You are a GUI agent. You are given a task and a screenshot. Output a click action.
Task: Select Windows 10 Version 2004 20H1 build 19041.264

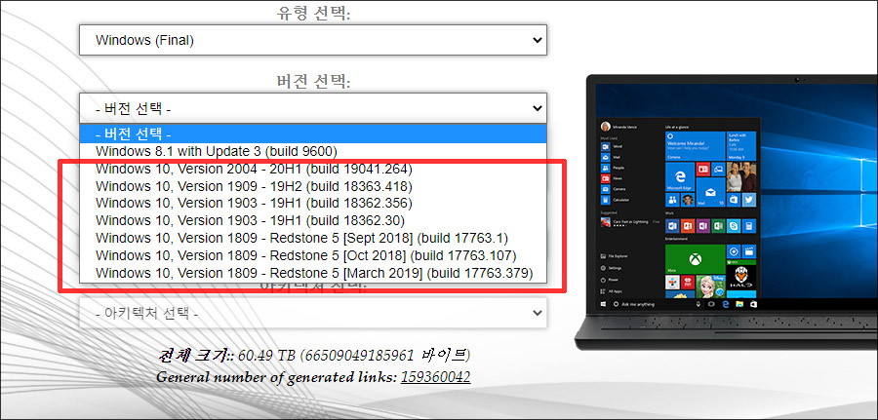point(312,169)
